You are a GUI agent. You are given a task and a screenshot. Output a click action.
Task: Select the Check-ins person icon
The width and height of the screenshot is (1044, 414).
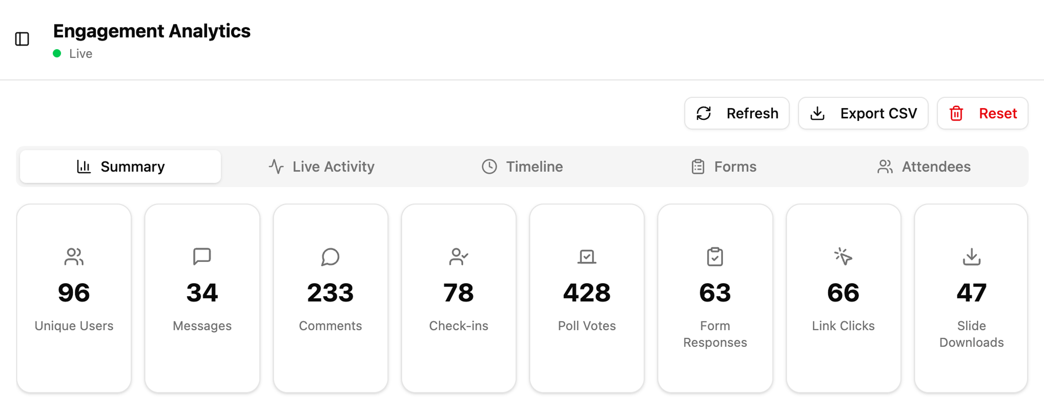(458, 257)
